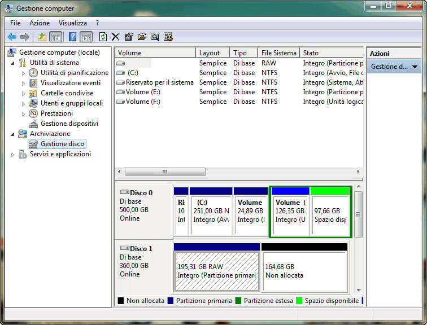Image resolution: width=427 pixels, height=325 pixels.
Task: Collapse the Archiviazione tree node
Action: click(12, 134)
